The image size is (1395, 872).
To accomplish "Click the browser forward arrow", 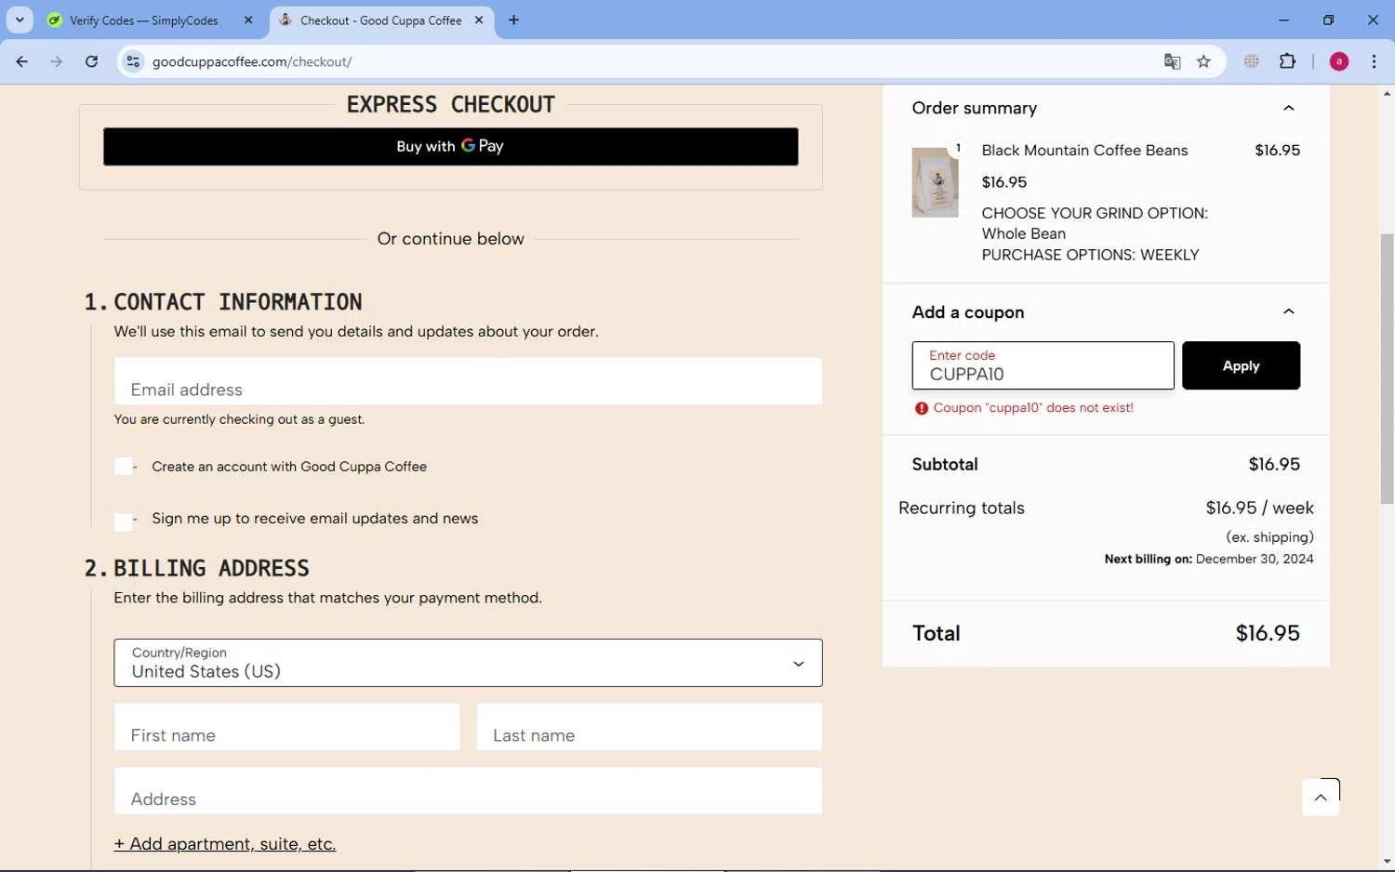I will (57, 61).
